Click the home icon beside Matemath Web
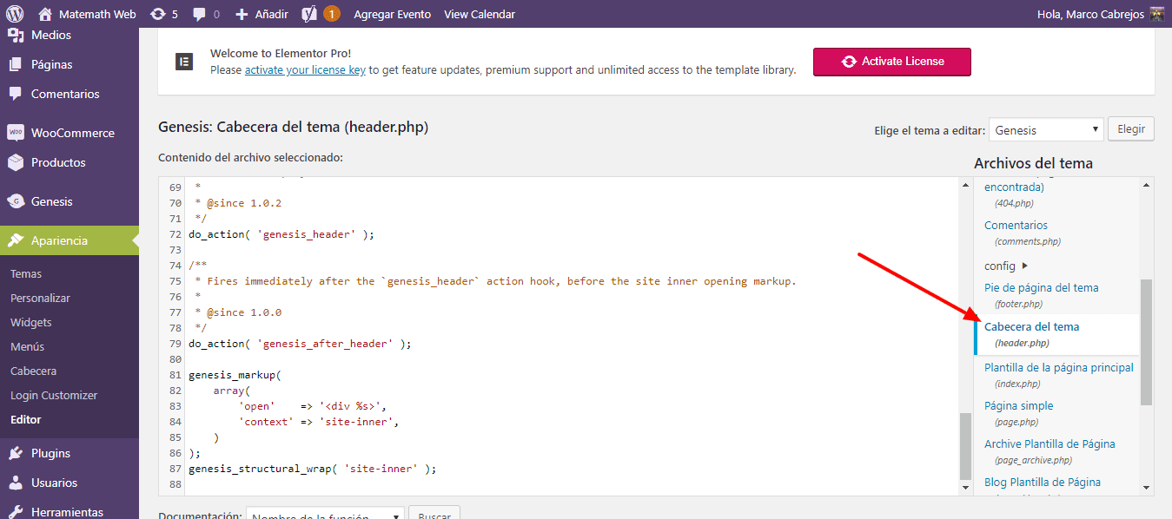1172x519 pixels. click(45, 14)
